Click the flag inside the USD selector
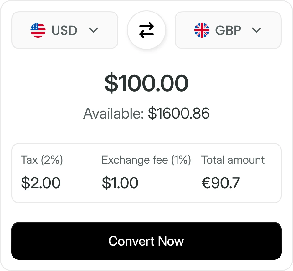The width and height of the screenshot is (293, 271). tap(38, 30)
